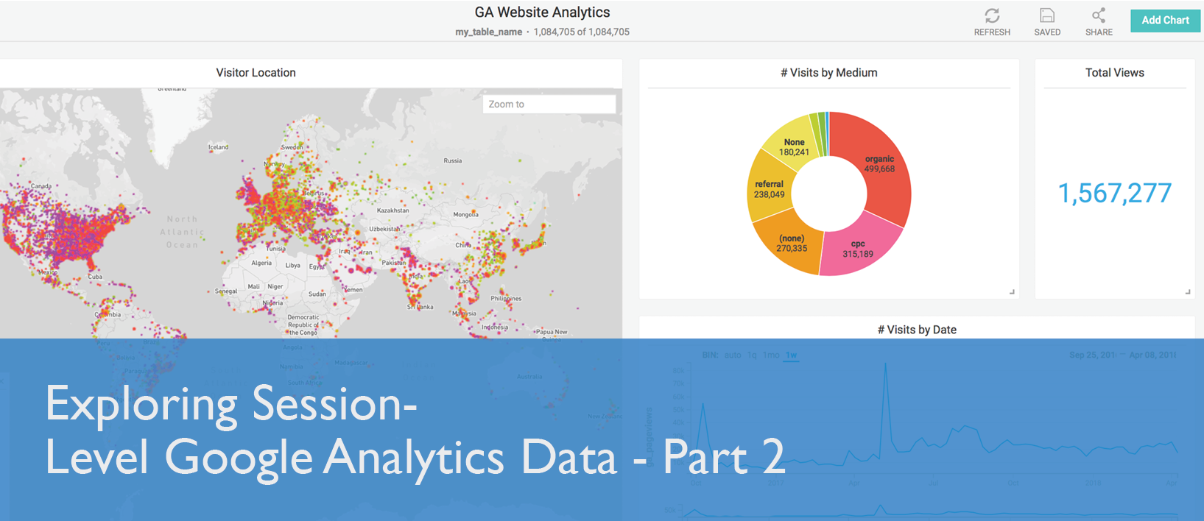Set the bin to auto

(733, 355)
